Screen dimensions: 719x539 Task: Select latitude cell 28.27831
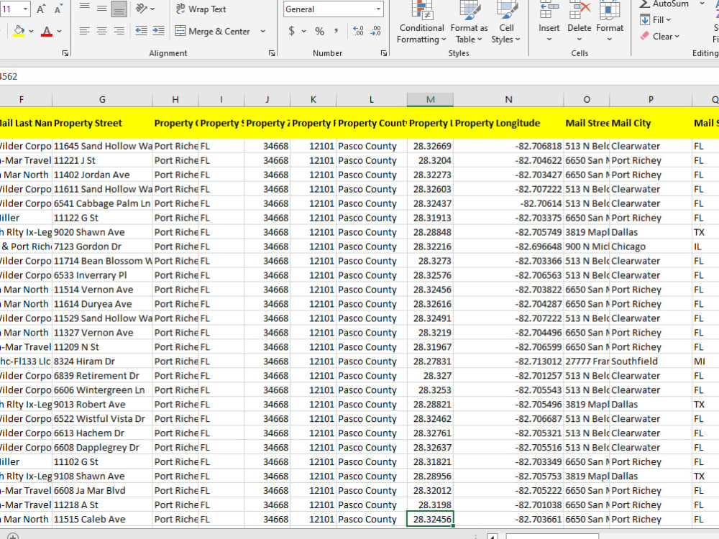tap(430, 361)
